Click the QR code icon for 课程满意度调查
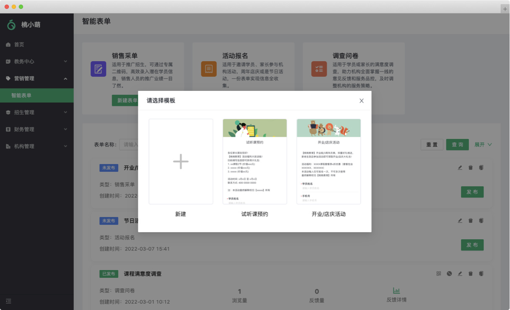 [439, 274]
